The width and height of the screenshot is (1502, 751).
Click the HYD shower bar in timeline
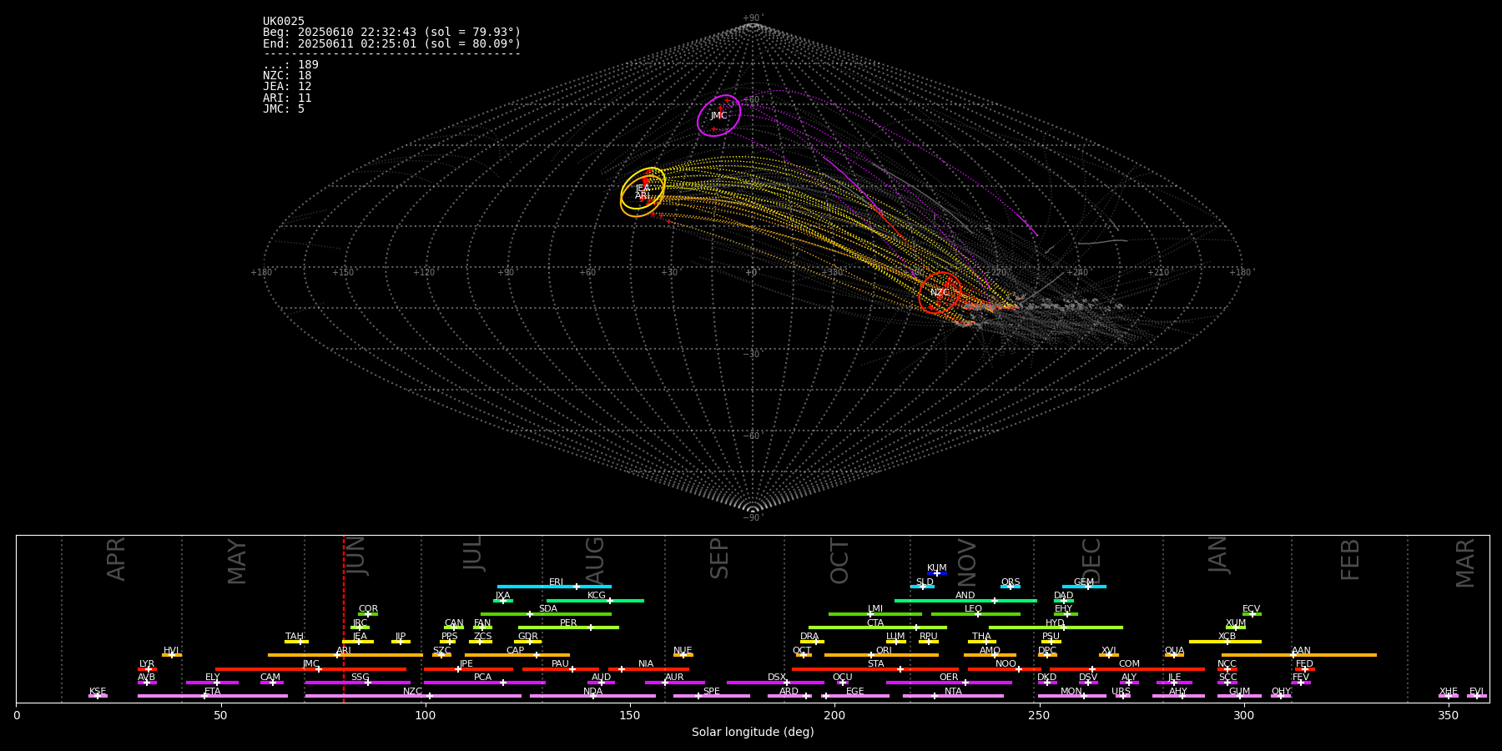[1056, 628]
